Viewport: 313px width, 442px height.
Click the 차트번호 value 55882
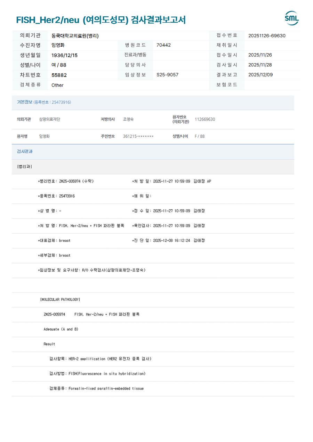coord(59,75)
